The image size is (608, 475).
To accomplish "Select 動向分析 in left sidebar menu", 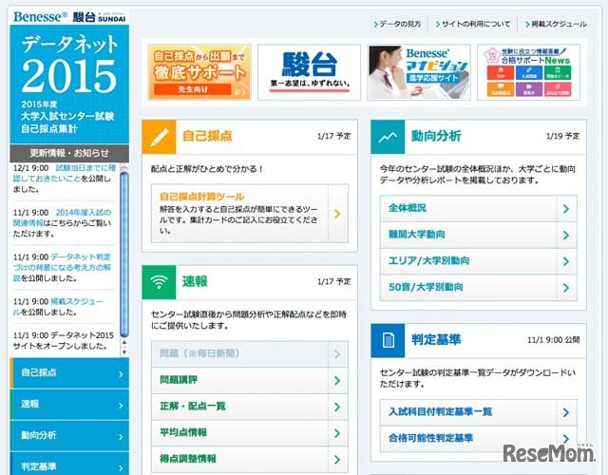I will pos(69,435).
